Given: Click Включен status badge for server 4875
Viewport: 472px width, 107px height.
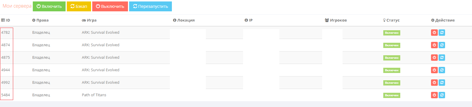Looking at the screenshot, I should point(392,58).
